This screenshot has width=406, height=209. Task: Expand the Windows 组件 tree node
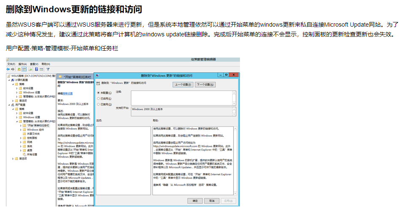pyautogui.click(x=21, y=129)
